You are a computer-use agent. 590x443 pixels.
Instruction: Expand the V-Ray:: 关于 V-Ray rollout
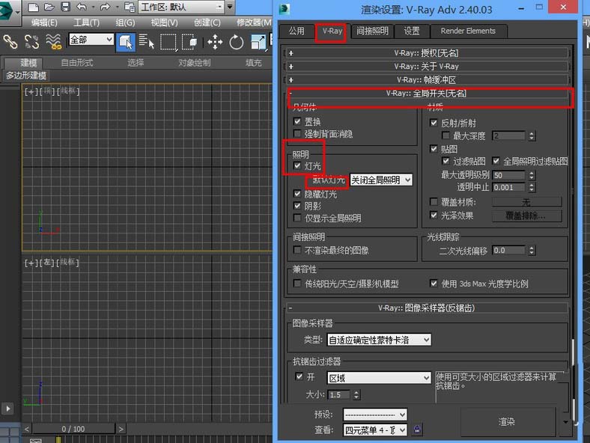click(426, 67)
